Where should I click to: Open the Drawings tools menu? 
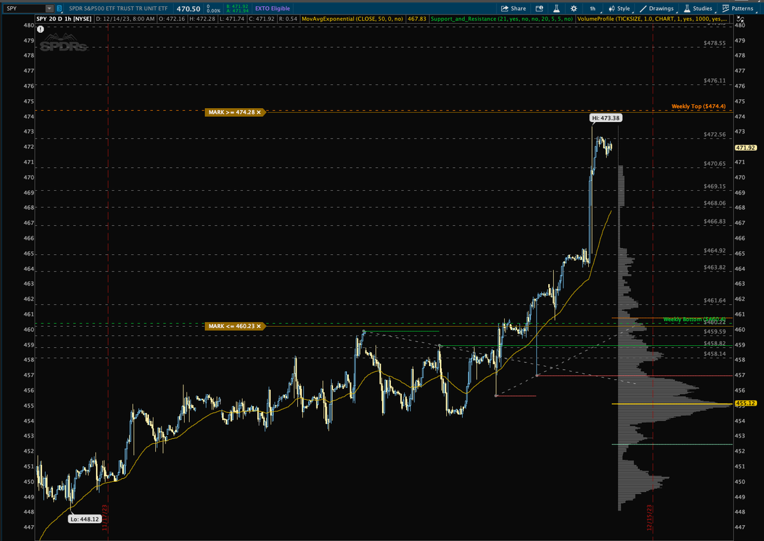coord(657,8)
